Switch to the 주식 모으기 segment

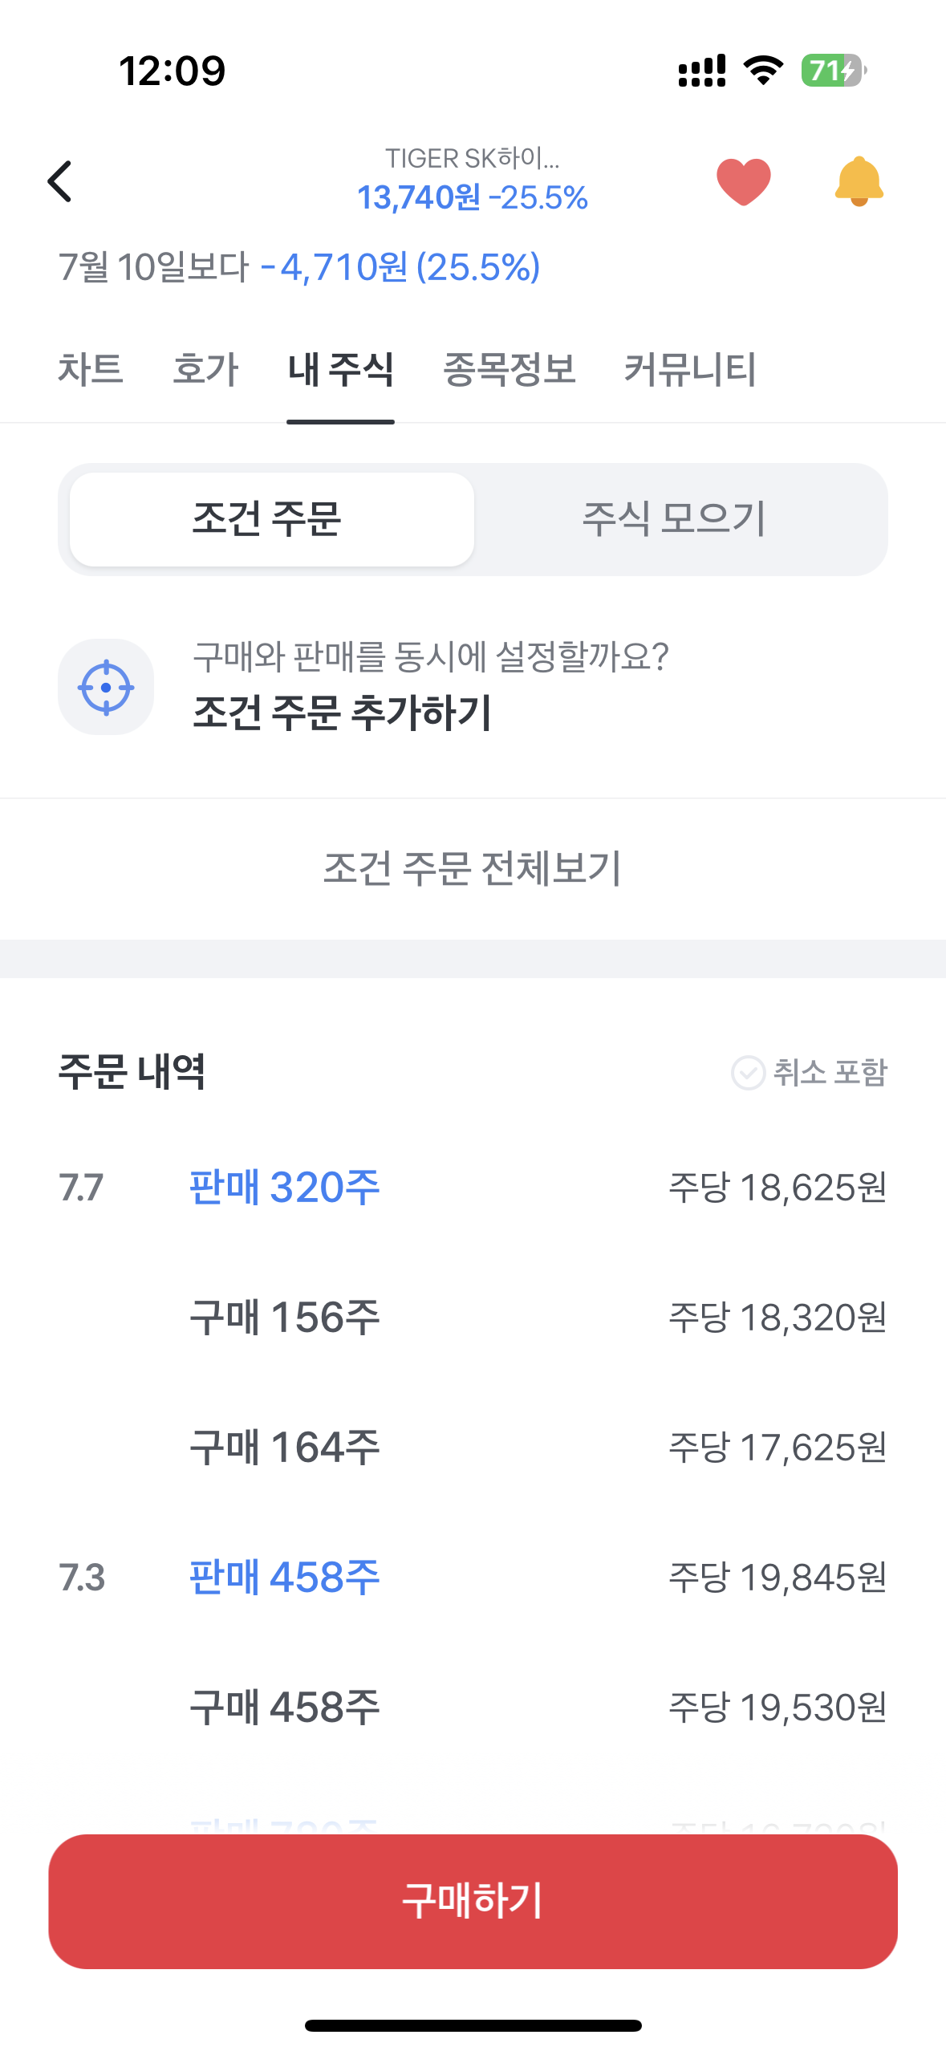point(674,519)
